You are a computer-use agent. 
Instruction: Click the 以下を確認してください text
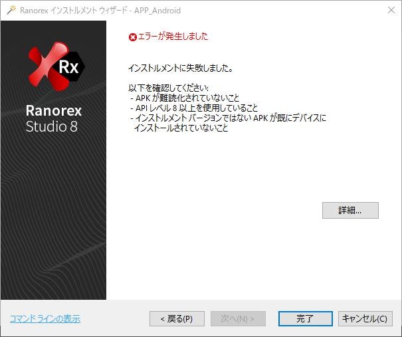tap(168, 88)
